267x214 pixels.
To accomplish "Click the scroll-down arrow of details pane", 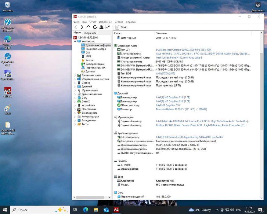I will coord(262,198).
